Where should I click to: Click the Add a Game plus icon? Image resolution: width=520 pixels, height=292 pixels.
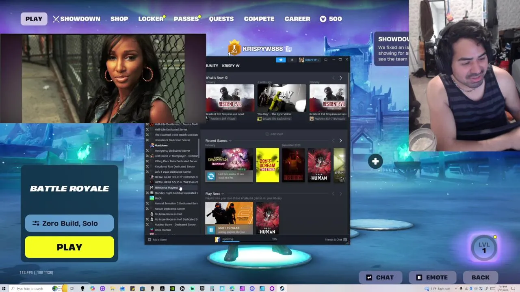coord(149,240)
